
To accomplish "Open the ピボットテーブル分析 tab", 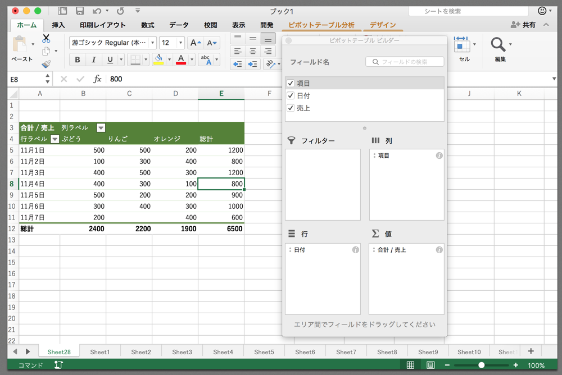I will point(321,25).
